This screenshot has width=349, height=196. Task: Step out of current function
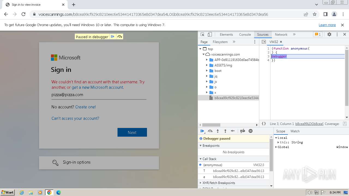(225, 131)
